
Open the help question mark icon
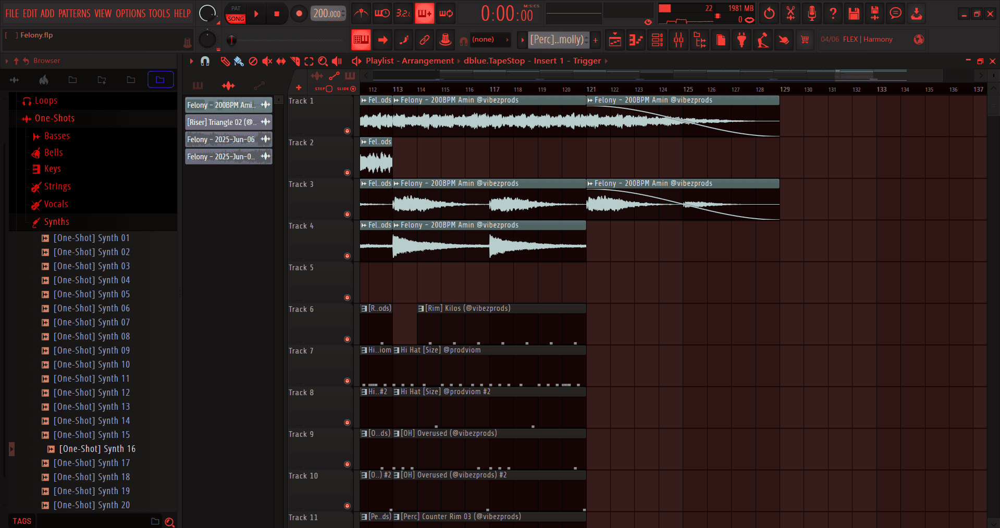coord(833,14)
